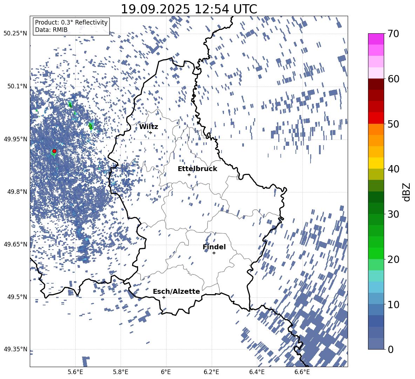Click the bright red colorbar swatch just above 50
Image resolution: width=415 pixels, height=379 pixels.
(376, 118)
